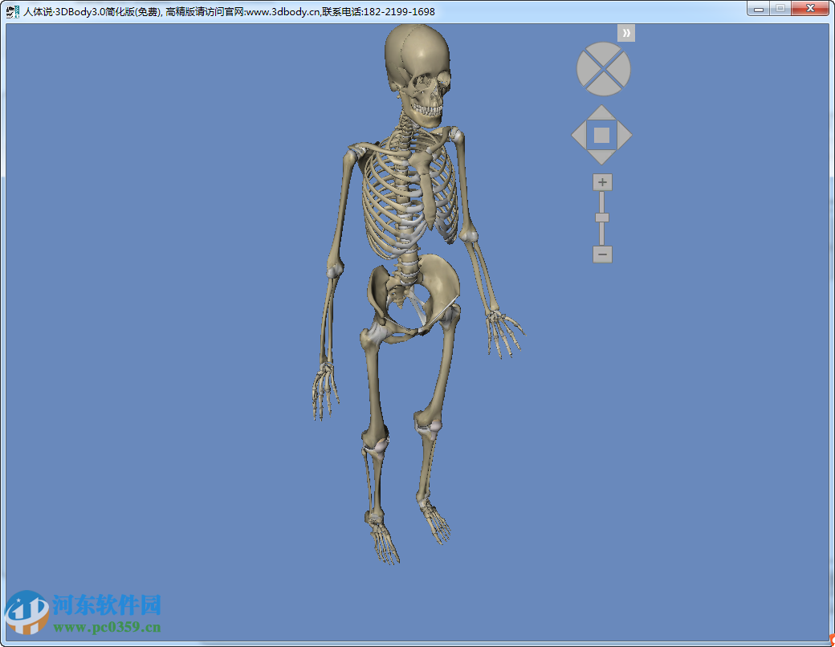This screenshot has height=647, width=835.
Task: Expand the hidden toolbar with the chevron button
Action: pyautogui.click(x=626, y=32)
